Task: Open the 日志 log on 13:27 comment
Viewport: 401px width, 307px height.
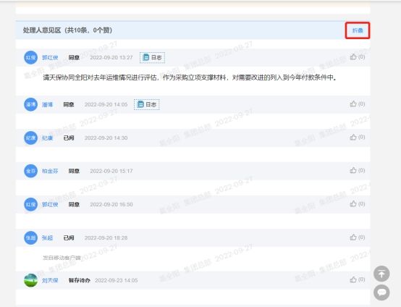Action: point(152,58)
